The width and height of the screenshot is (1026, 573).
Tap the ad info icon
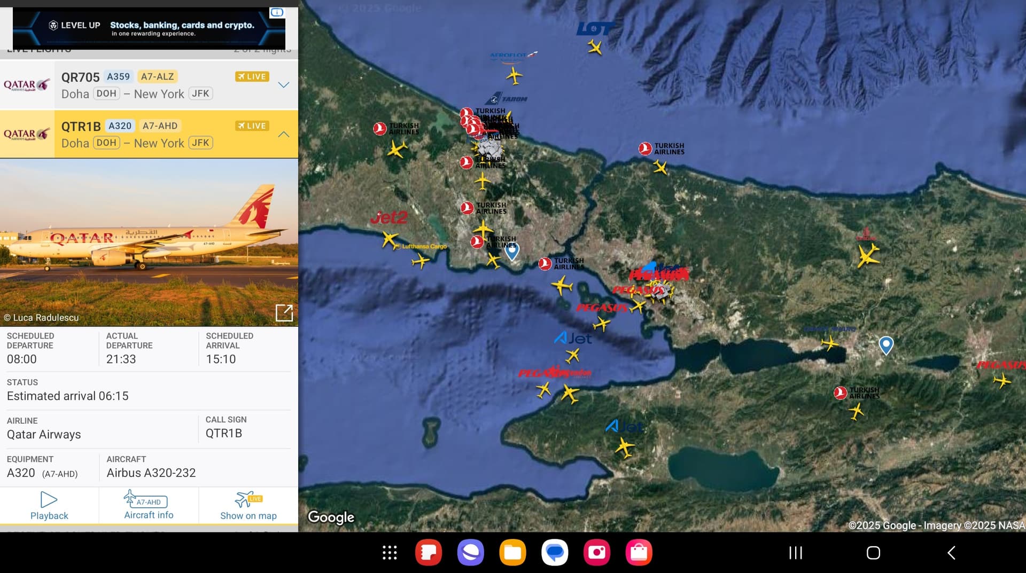click(x=277, y=12)
